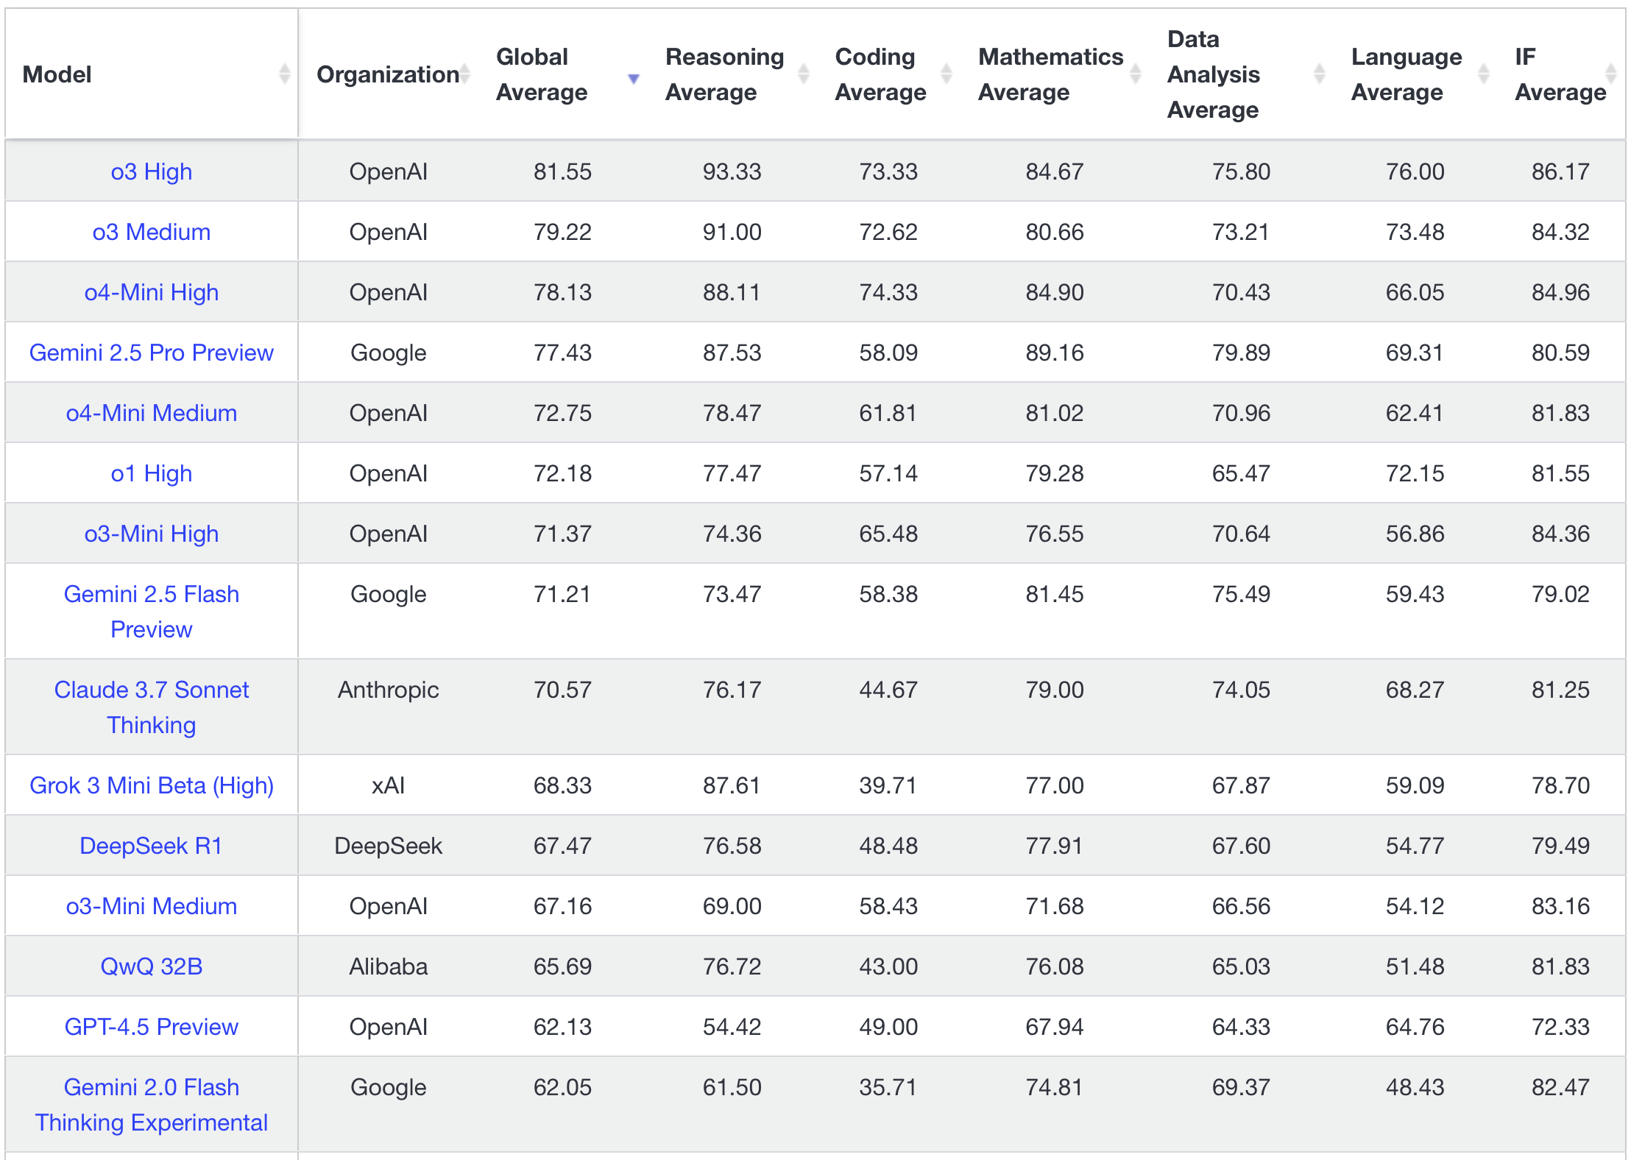Click the Grok 3 Mini Beta (High) link
Viewport: 1631px width, 1160px height.
pos(152,786)
